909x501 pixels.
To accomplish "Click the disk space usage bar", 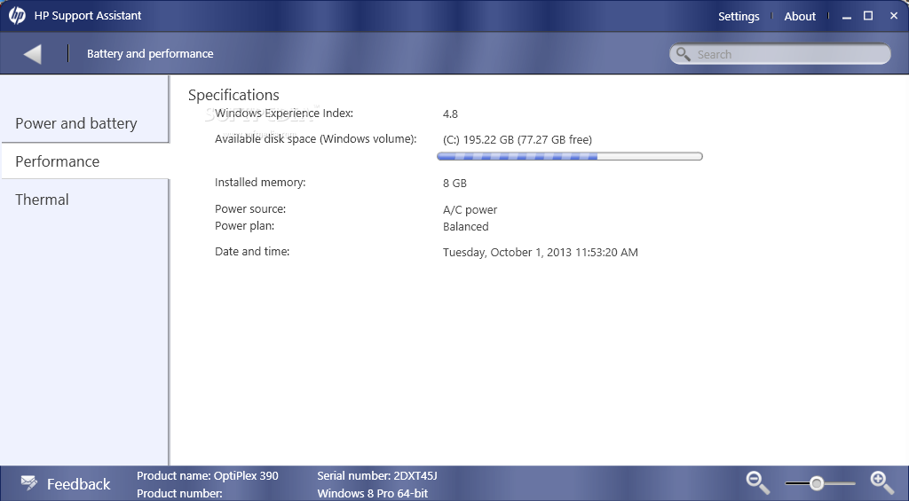I will tap(569, 156).
